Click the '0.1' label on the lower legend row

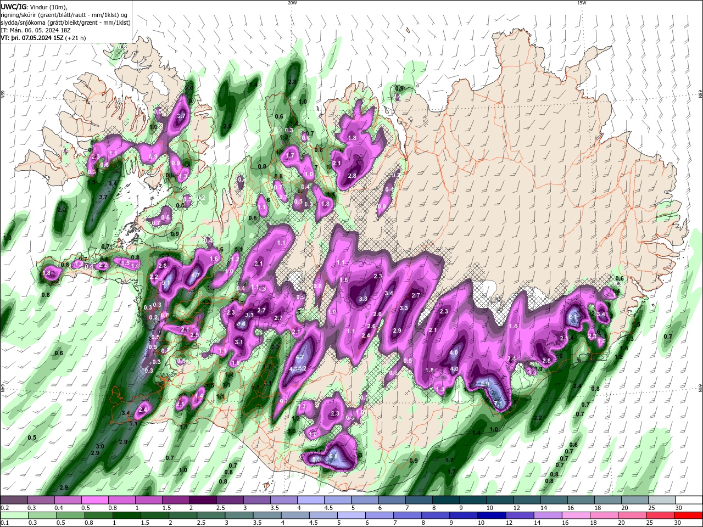4,523
